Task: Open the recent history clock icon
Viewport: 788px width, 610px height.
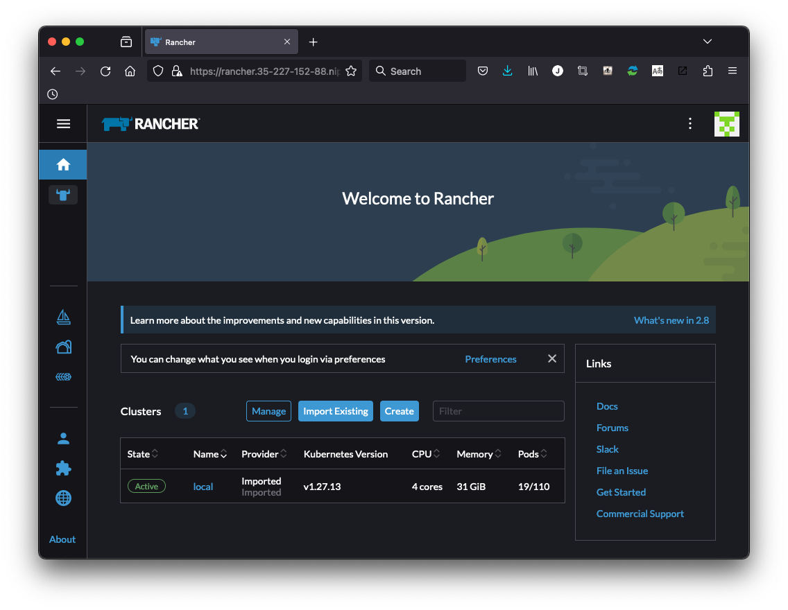Action: click(x=52, y=94)
